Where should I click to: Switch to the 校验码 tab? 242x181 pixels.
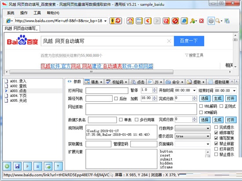[x=116, y=82]
